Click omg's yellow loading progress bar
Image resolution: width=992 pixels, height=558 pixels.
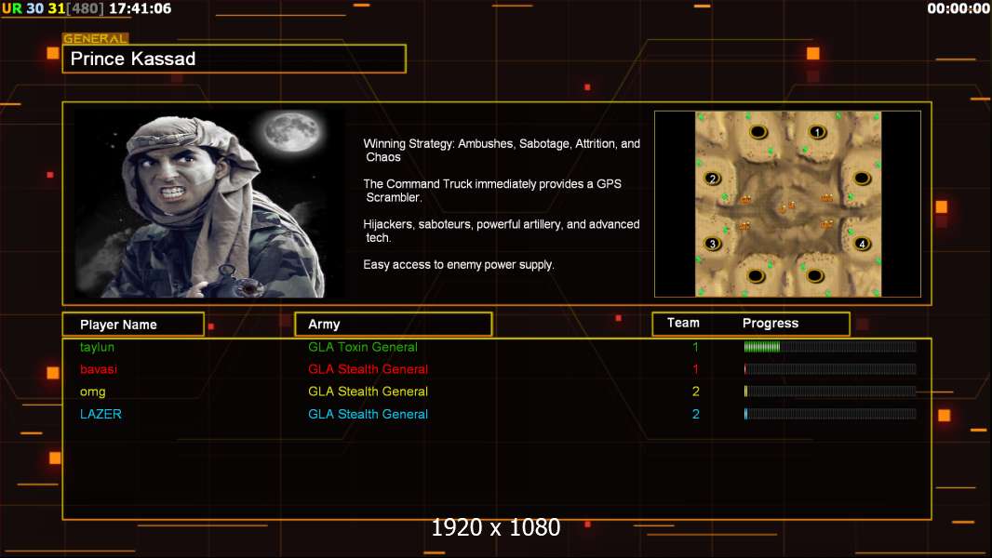830,392
